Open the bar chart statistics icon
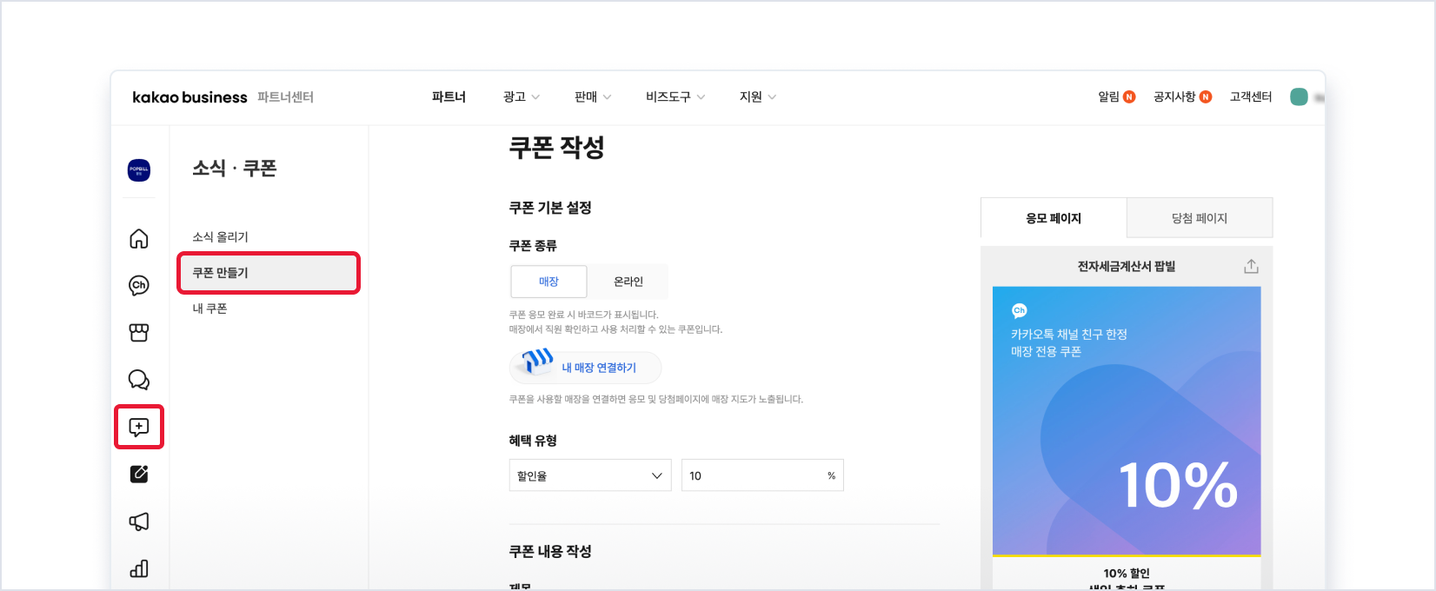The width and height of the screenshot is (1436, 591). point(139,568)
